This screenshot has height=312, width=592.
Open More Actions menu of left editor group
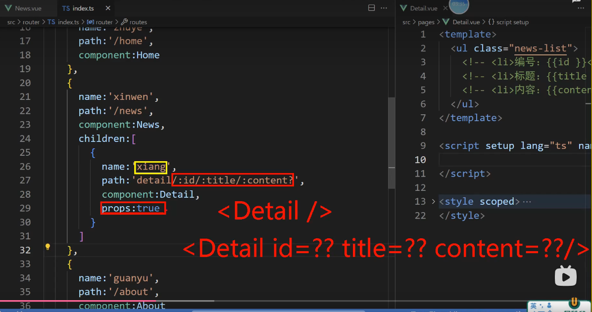[x=384, y=8]
